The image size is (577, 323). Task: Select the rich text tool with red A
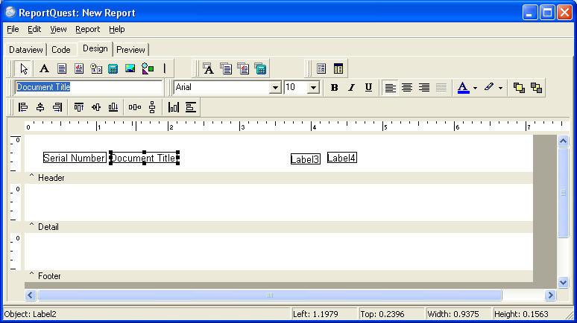[79, 68]
